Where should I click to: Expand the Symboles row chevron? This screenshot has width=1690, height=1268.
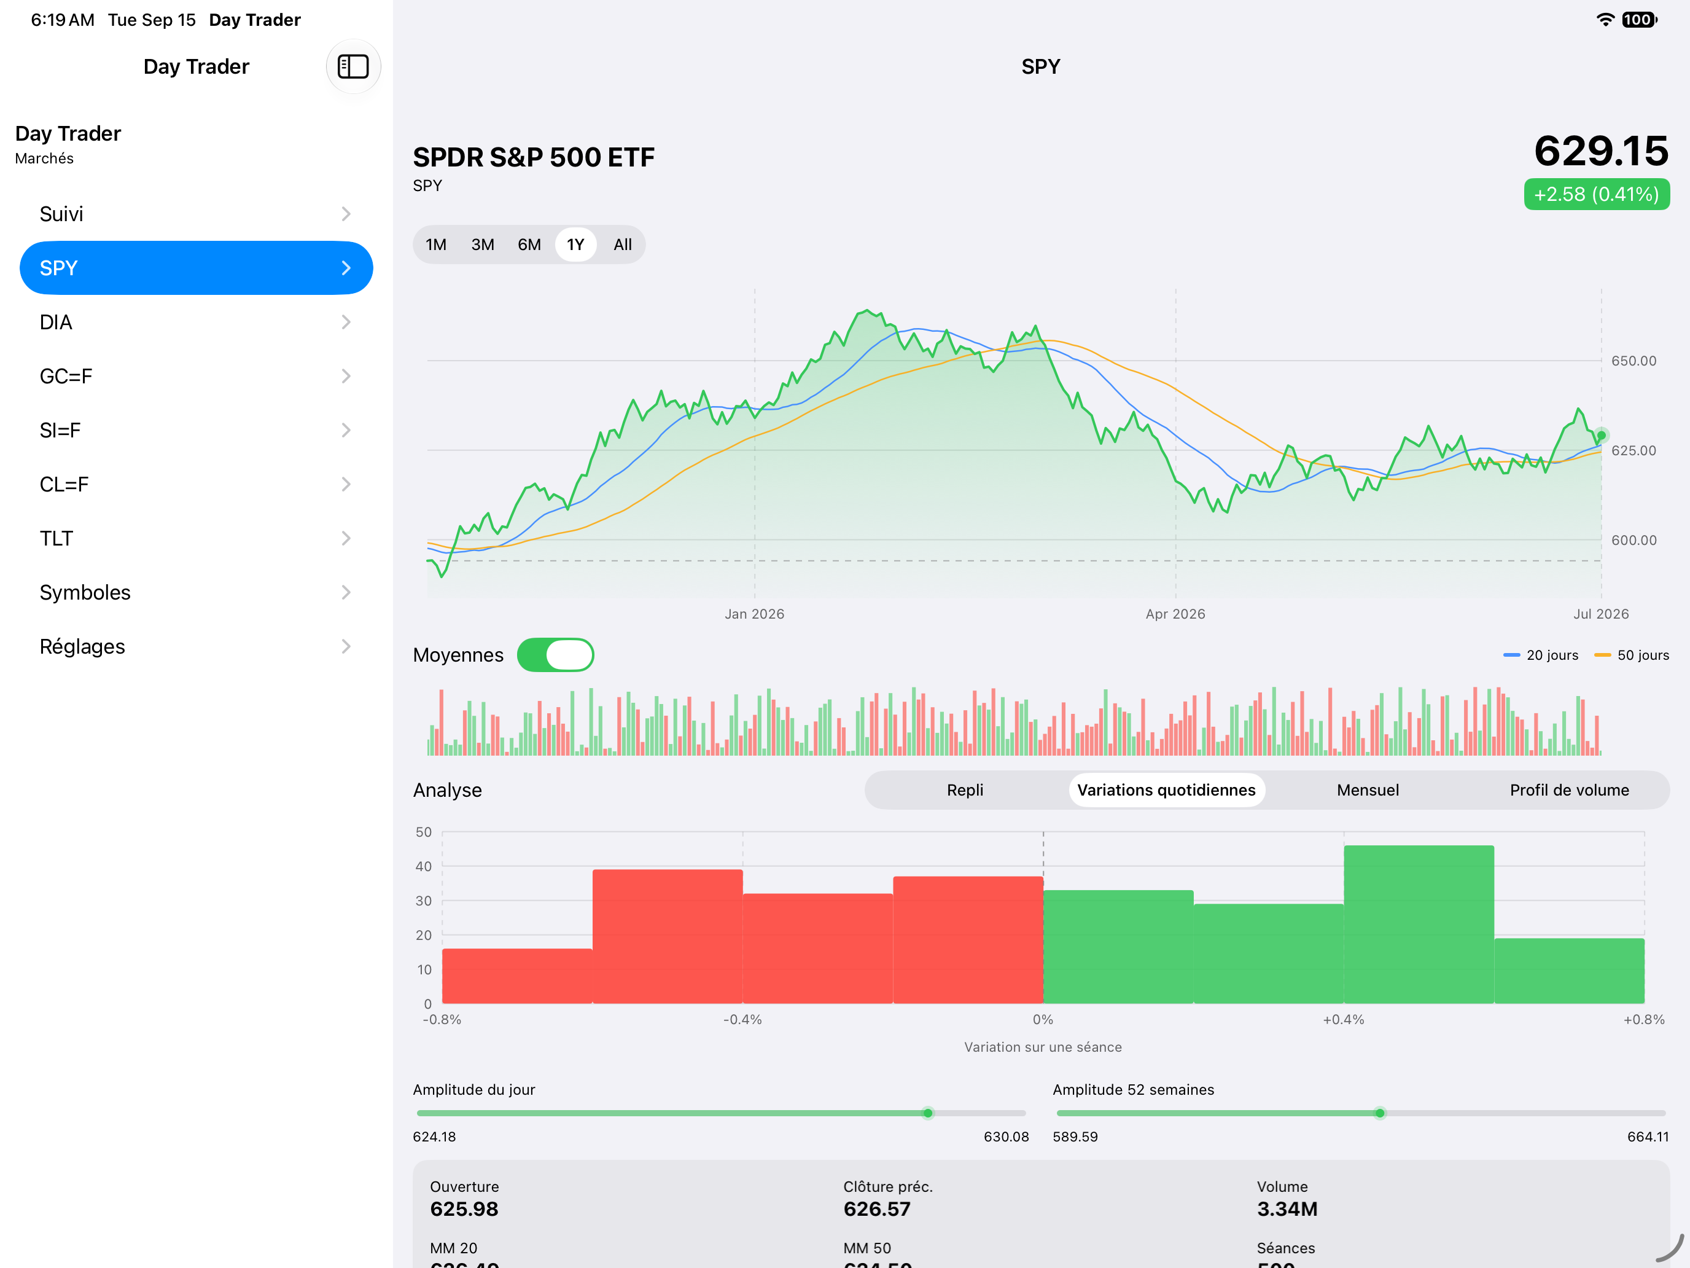346,592
